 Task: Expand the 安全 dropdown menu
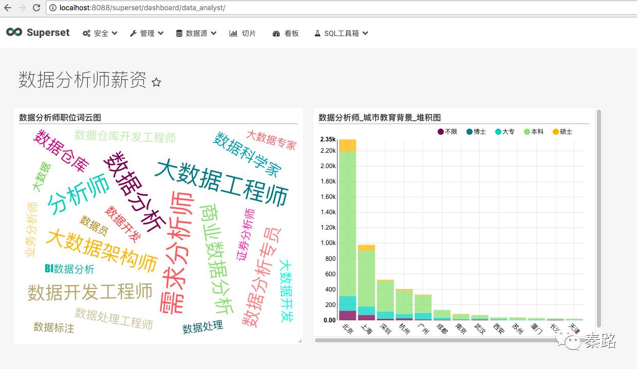pos(100,33)
